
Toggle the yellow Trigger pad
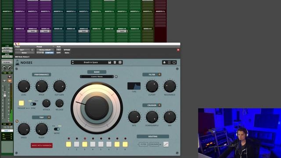(x=22, y=103)
